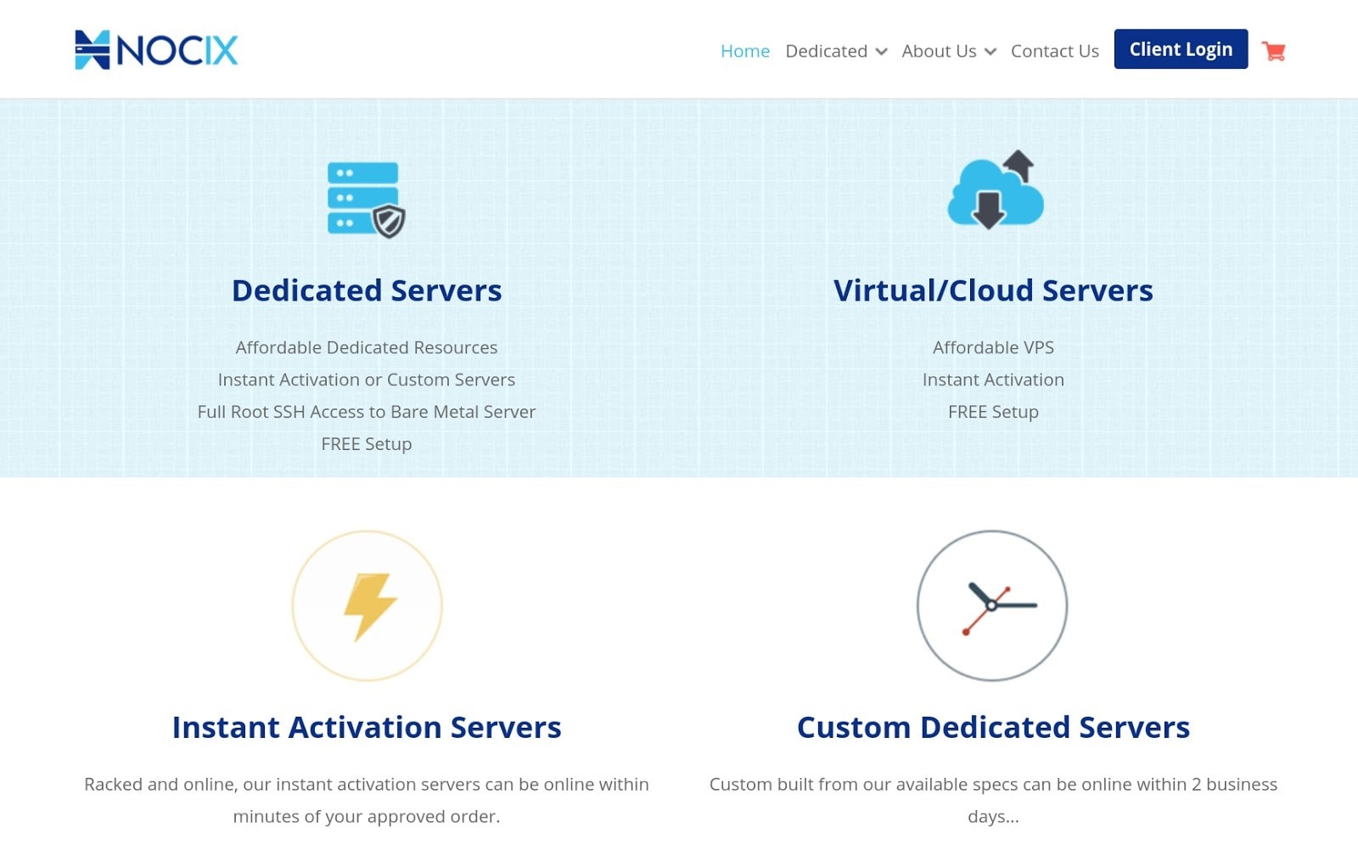
Task: Click the clock icon
Action: click(x=992, y=606)
